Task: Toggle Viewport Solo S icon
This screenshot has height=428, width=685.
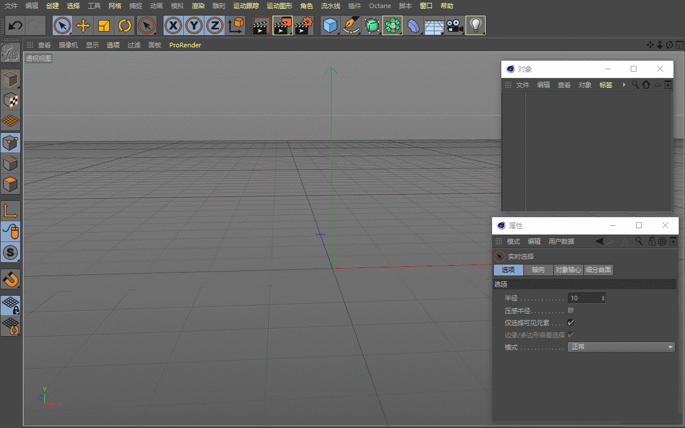Action: (x=10, y=252)
